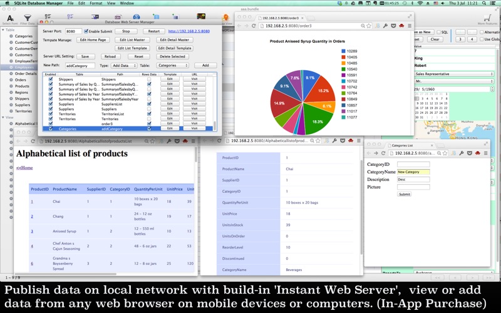The width and height of the screenshot is (501, 313).
Task: Open the http://192.168.2.5:8080 link
Action: tap(189, 31)
